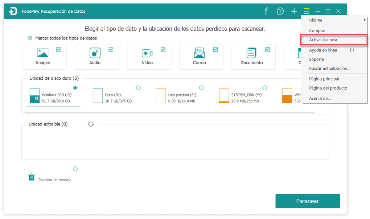Image resolution: width=370 pixels, height=219 pixels.
Task: Uncheck the Audio type checkbox
Action: tap(111, 50)
